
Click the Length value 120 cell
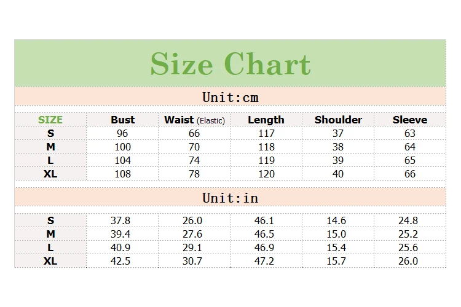pyautogui.click(x=266, y=174)
